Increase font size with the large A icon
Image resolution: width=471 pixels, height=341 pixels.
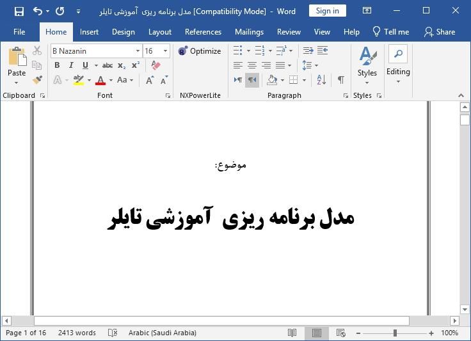pos(149,80)
